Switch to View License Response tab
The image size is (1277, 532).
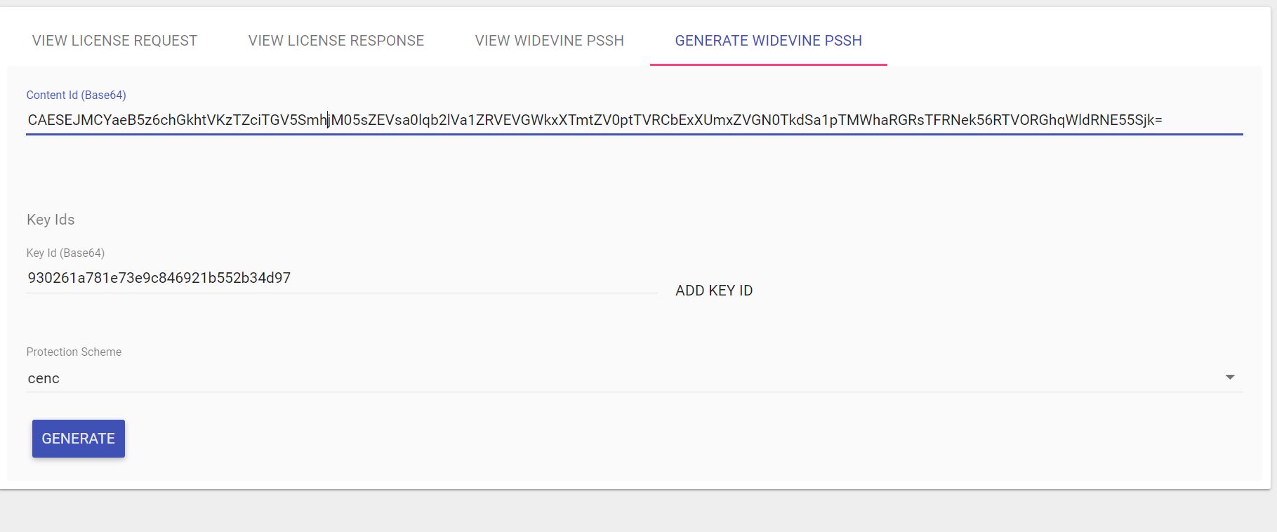336,41
